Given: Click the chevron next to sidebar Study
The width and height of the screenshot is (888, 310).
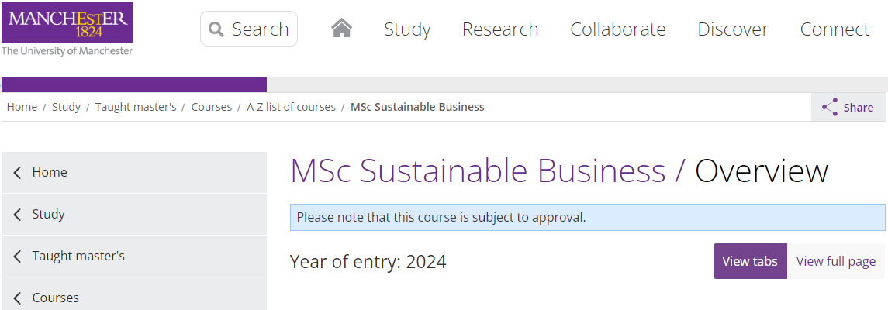Looking at the screenshot, I should coord(17,215).
